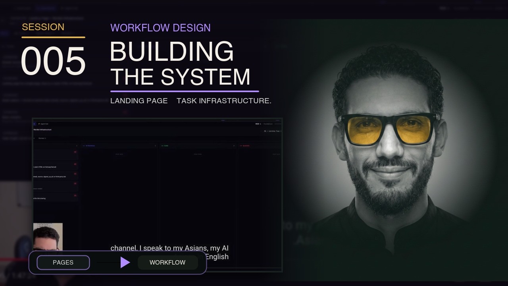Viewport: 508px width, 286px height.
Task: Click the WORKFLOW pill button
Action: pos(167,263)
